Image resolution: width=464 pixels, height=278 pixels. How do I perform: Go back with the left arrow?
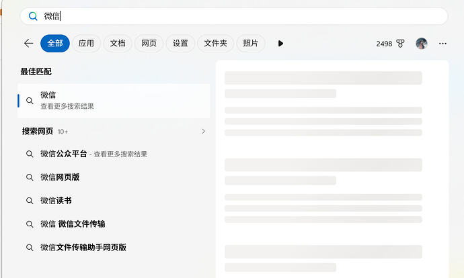coord(29,43)
